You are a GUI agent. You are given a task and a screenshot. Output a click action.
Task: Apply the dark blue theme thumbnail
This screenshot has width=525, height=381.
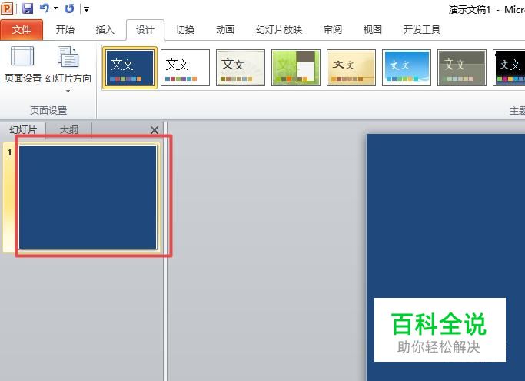130,68
